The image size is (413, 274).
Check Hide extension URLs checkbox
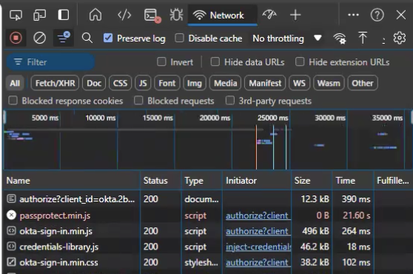click(x=300, y=62)
